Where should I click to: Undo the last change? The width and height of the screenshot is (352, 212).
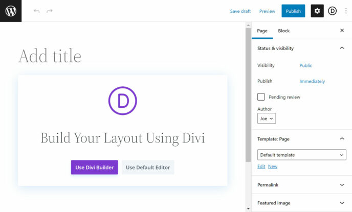37,11
